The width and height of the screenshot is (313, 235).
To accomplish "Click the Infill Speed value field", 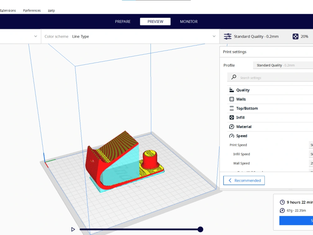I will coord(311,154).
